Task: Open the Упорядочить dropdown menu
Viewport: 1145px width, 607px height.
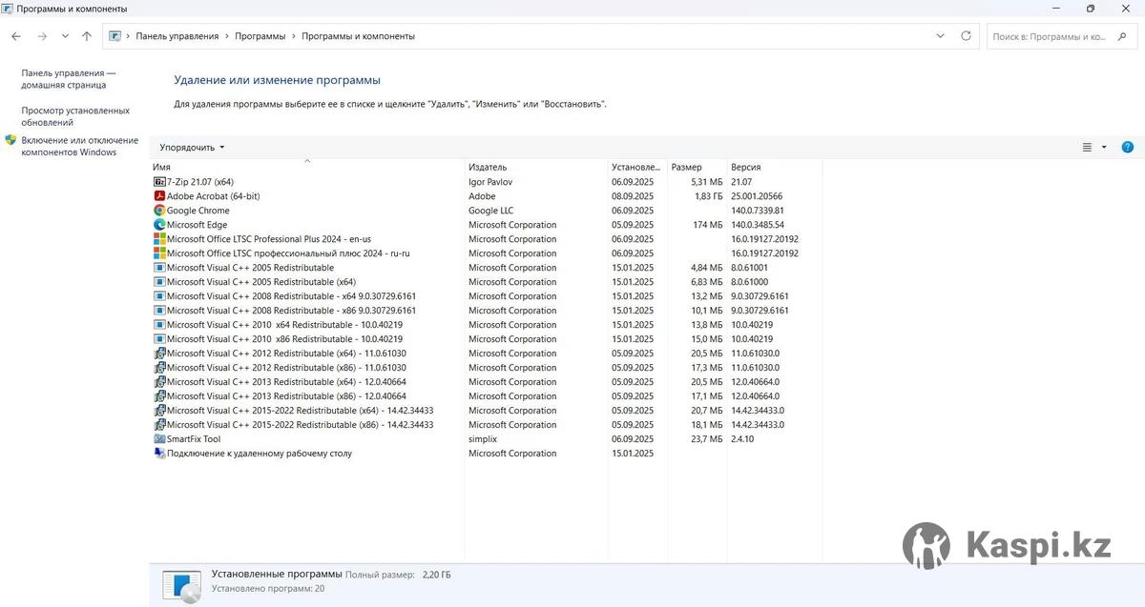Action: pos(192,148)
